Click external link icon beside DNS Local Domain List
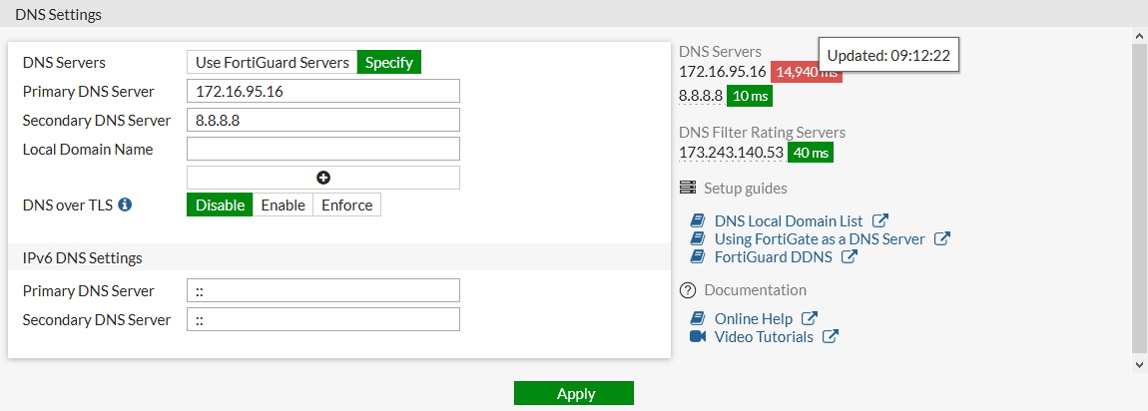 pos(879,221)
